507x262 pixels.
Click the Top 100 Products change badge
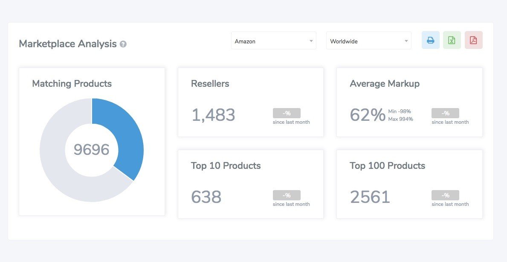point(445,195)
